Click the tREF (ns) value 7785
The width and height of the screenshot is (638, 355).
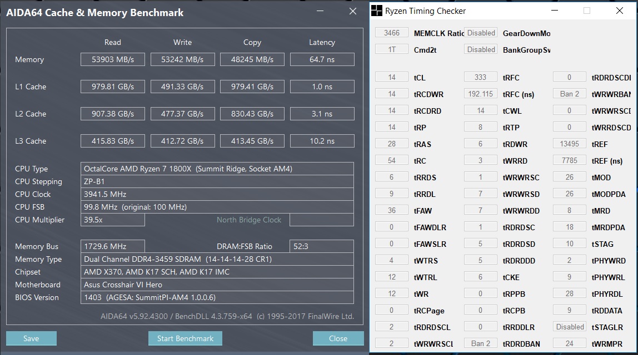coord(570,160)
